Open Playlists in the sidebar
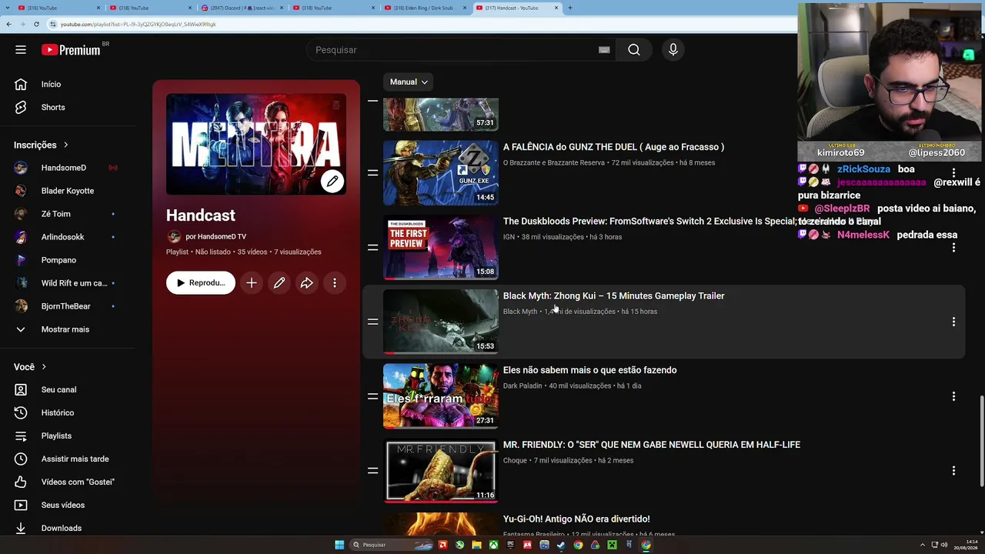The width and height of the screenshot is (985, 554). pyautogui.click(x=56, y=436)
